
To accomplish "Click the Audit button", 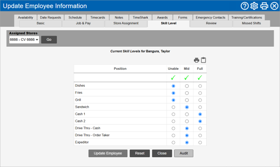I will [x=184, y=153].
